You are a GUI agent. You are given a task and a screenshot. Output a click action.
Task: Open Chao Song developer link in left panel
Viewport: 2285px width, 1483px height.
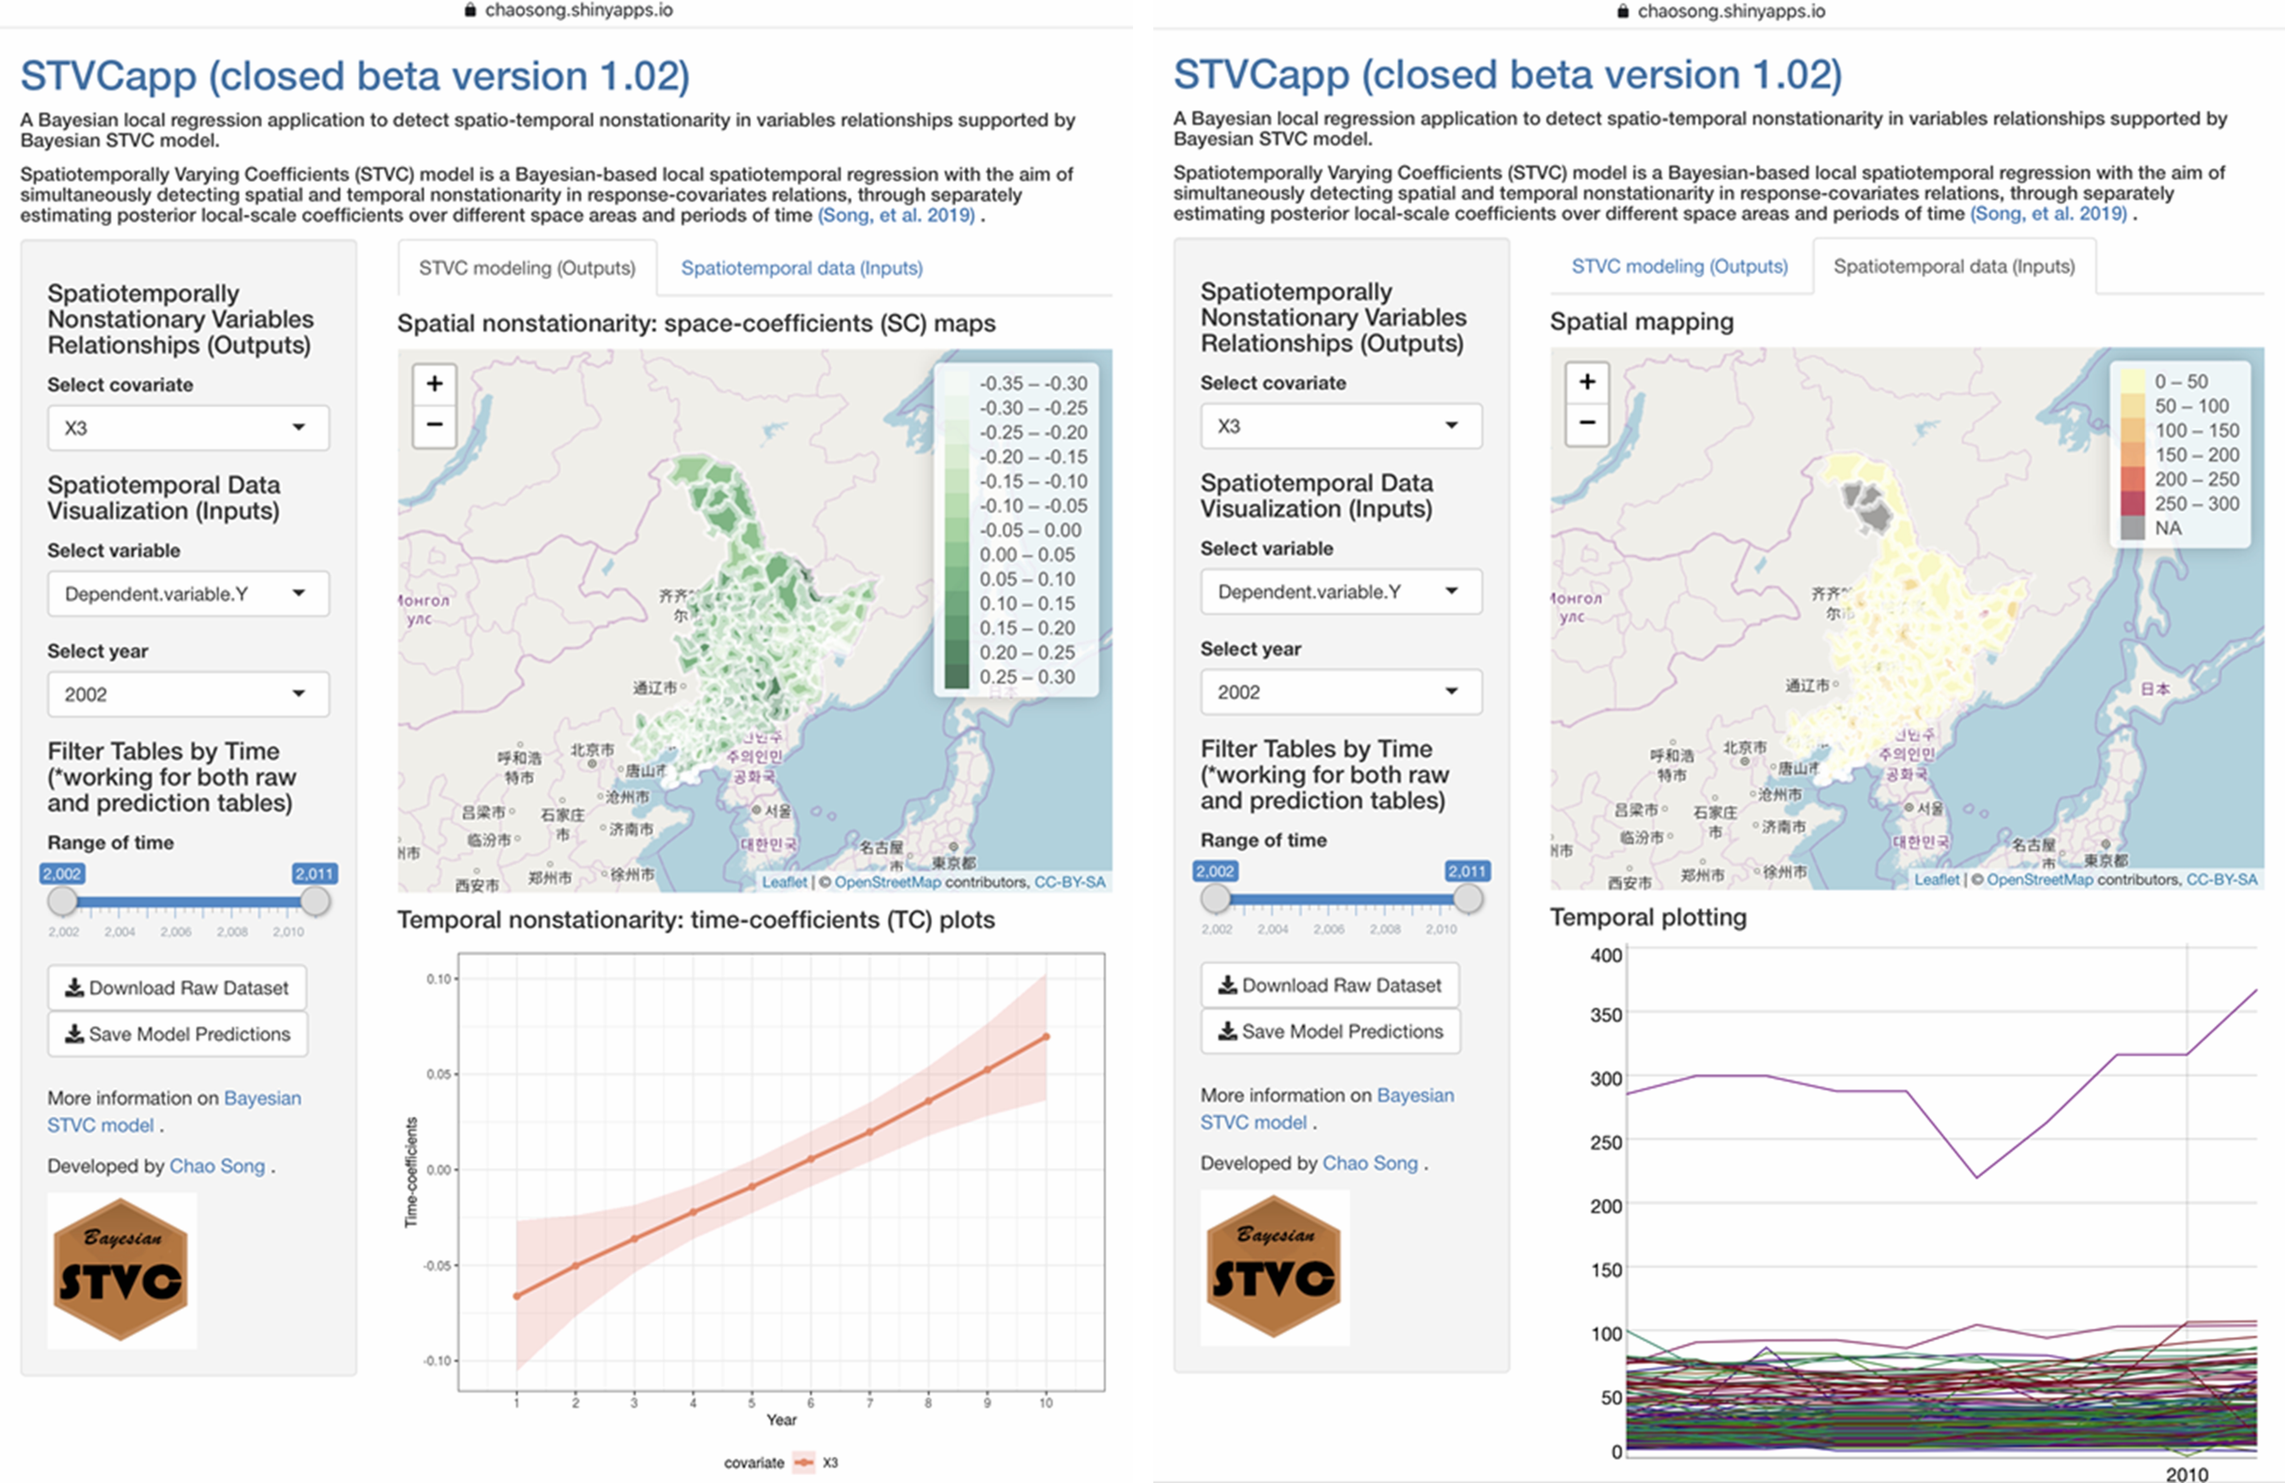tap(217, 1166)
